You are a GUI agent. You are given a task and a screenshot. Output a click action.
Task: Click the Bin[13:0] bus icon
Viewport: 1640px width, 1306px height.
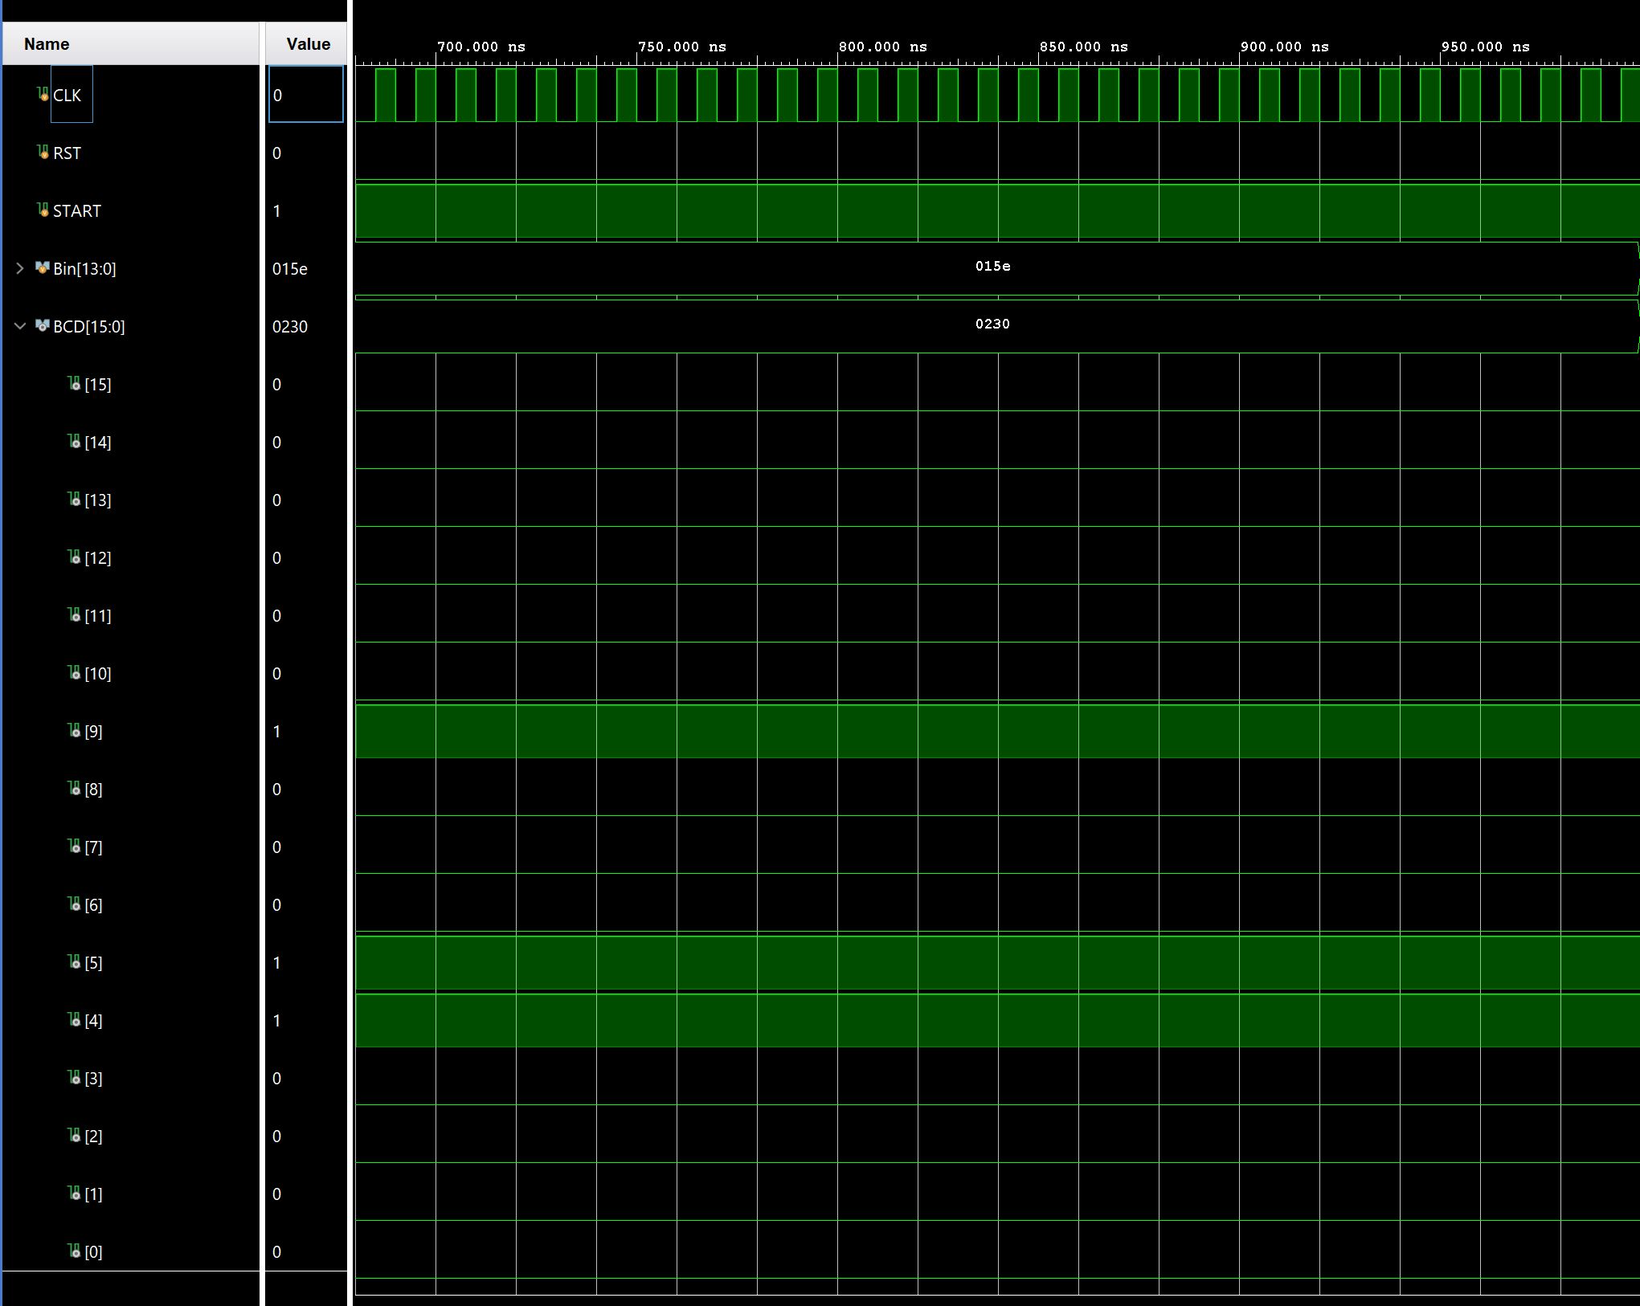pyautogui.click(x=43, y=268)
